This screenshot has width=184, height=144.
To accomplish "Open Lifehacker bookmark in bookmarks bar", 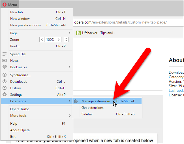I will (x=95, y=33).
